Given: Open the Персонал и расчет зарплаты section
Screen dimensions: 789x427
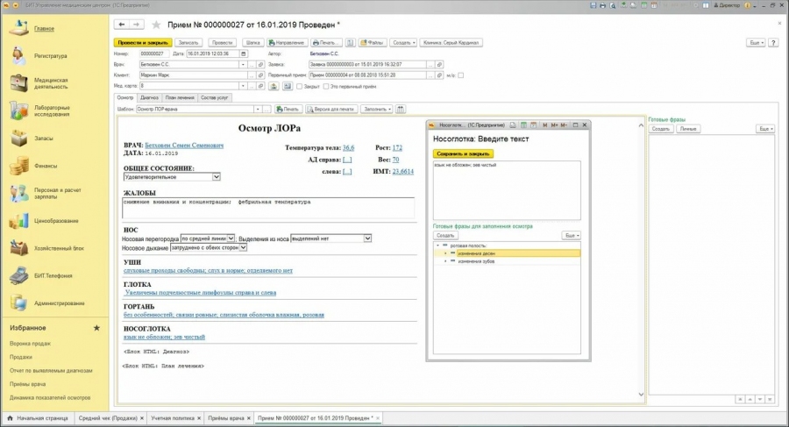Looking at the screenshot, I should [x=57, y=194].
